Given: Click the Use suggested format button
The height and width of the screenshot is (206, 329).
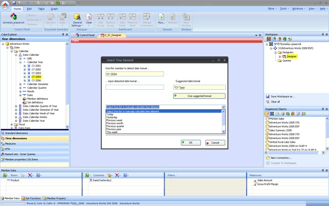Looking at the screenshot, I should (199, 96).
